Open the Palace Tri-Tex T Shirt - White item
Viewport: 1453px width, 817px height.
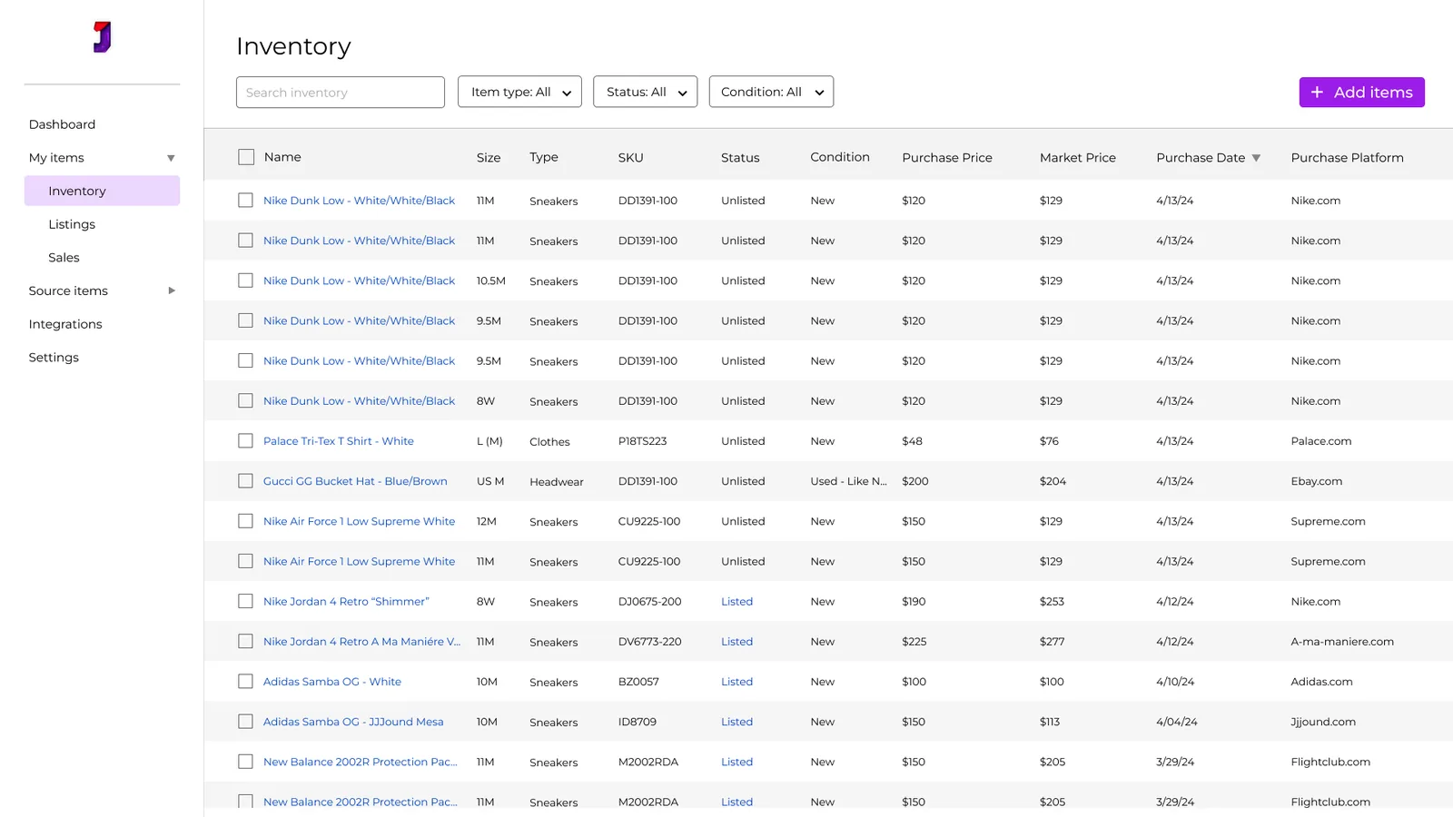coord(339,441)
